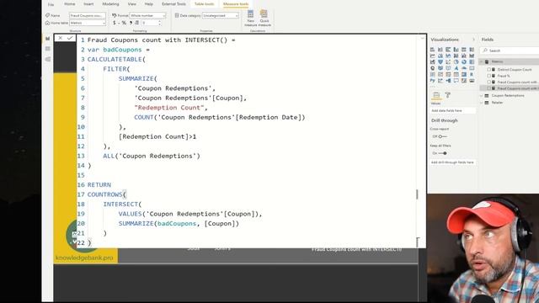Viewport: 539px width, 303px height.
Task: Open the Home table dropdown
Action: tap(88, 23)
